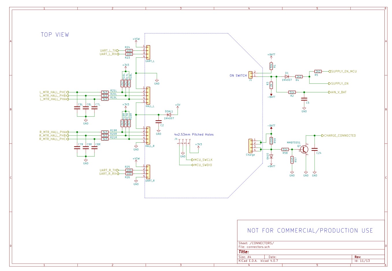Click the TOP VIEW heading text

tap(55, 35)
